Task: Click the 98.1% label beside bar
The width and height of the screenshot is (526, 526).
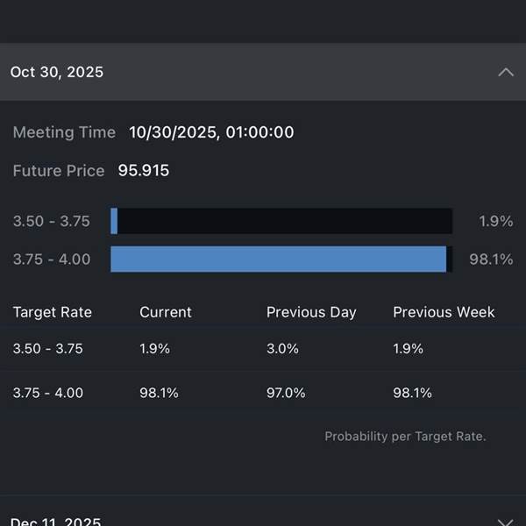Action: click(491, 259)
